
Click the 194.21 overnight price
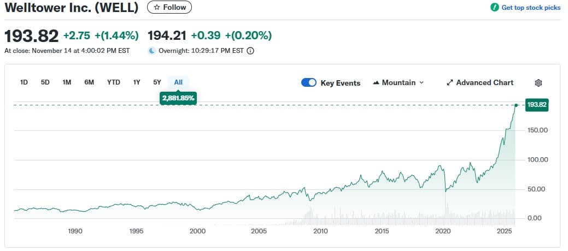click(167, 35)
